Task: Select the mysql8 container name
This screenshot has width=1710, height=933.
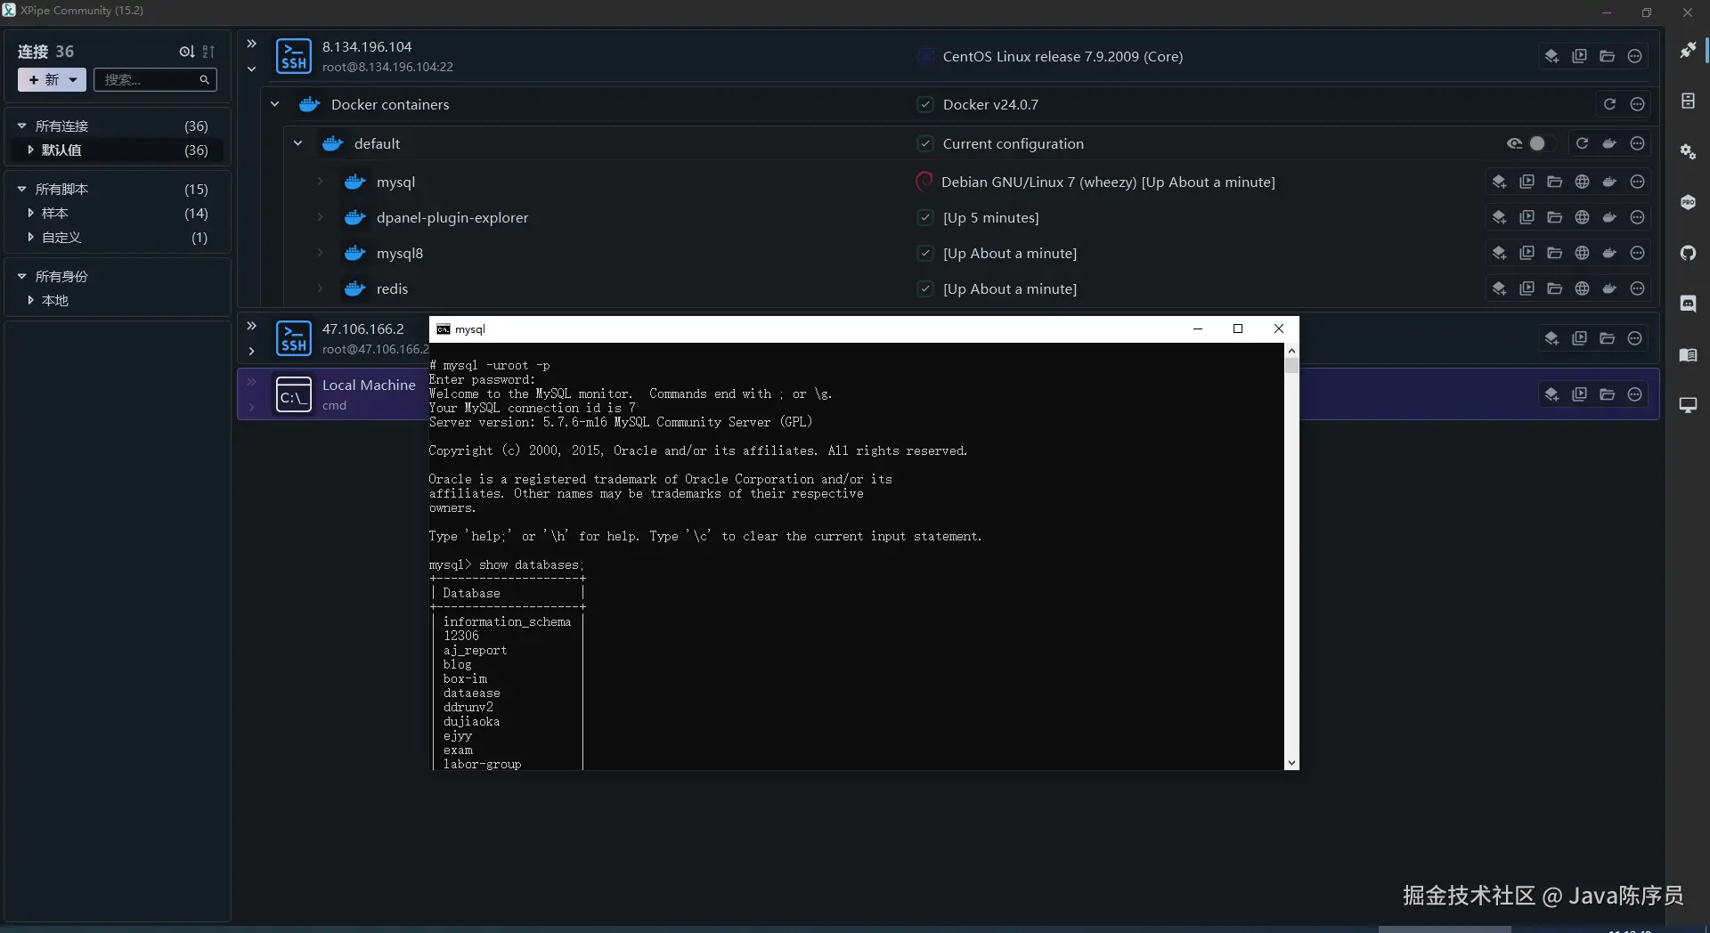Action: (x=400, y=253)
